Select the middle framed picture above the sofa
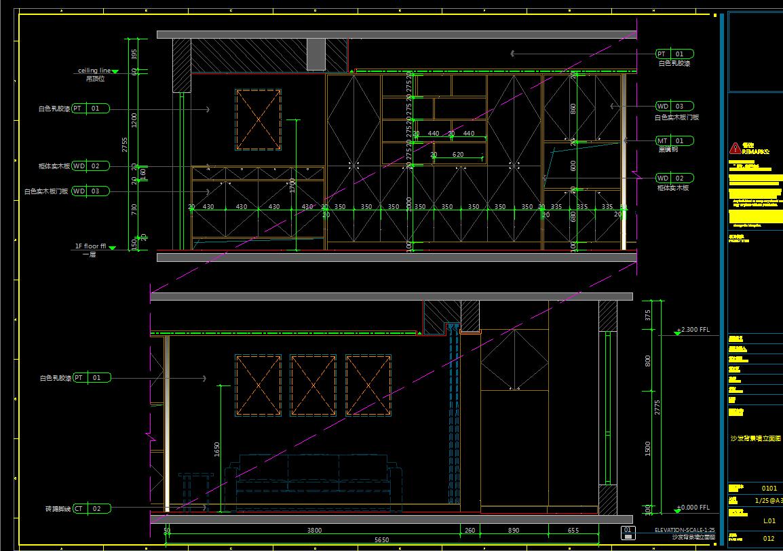783x551 pixels. tap(313, 385)
